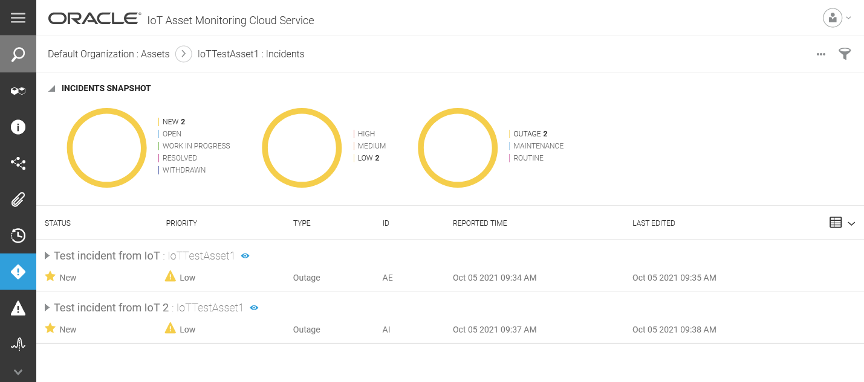Click the star next to first New status
Viewport: 864px width, 382px height.
coord(50,277)
